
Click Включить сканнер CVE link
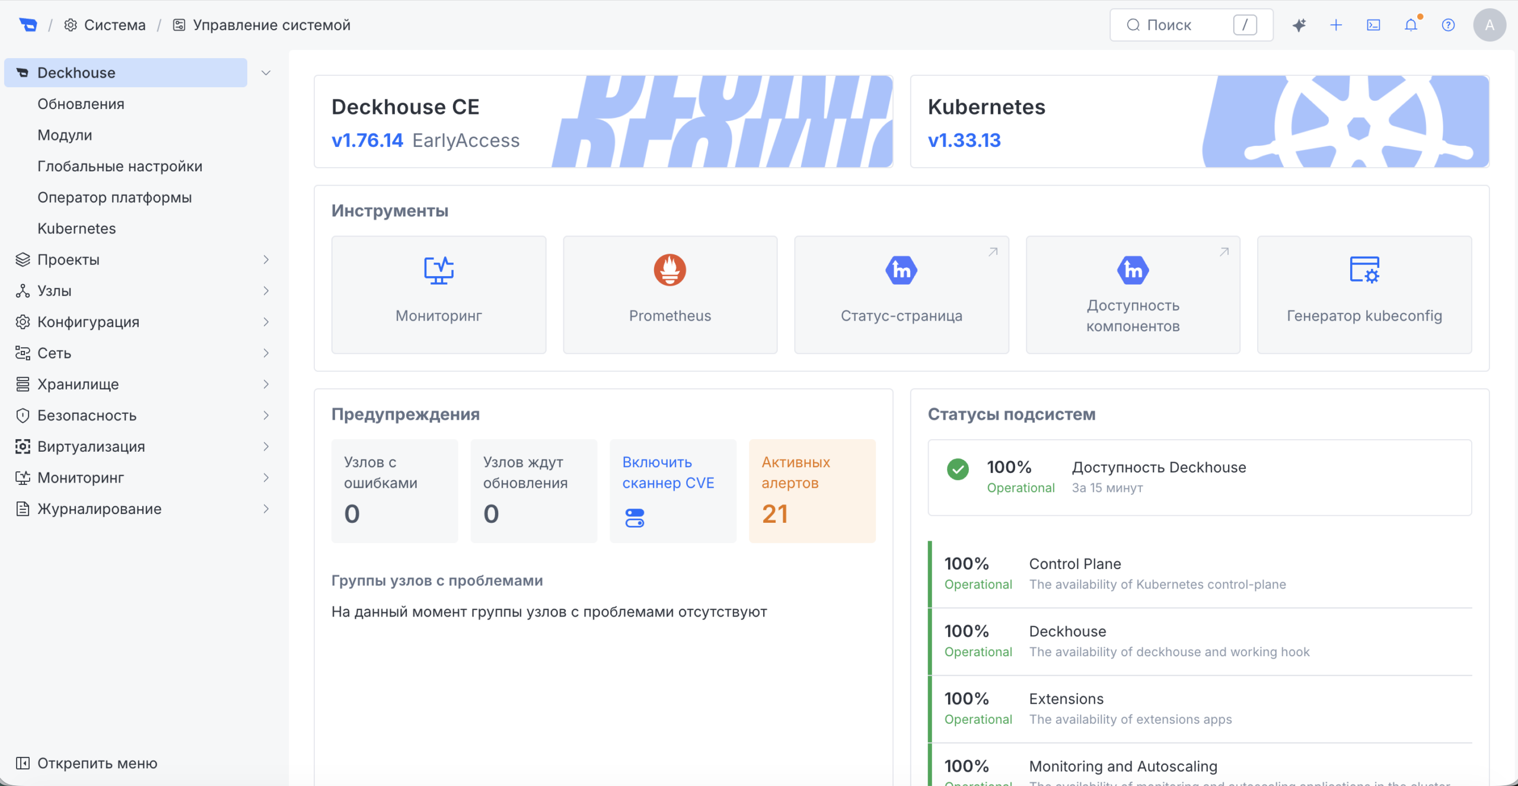pyautogui.click(x=668, y=472)
